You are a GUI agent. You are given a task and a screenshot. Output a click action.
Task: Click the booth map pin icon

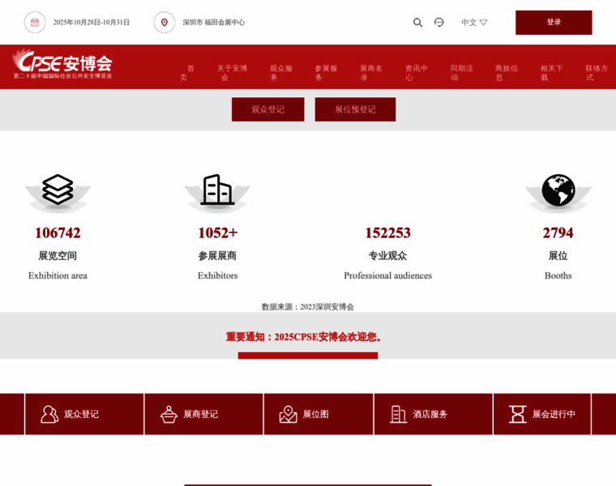pos(289,414)
